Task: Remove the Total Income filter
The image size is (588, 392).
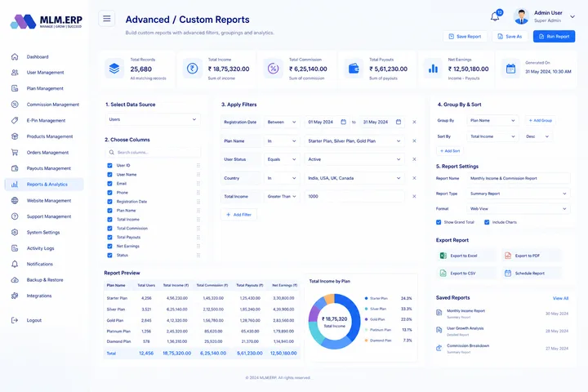Action: pyautogui.click(x=414, y=196)
